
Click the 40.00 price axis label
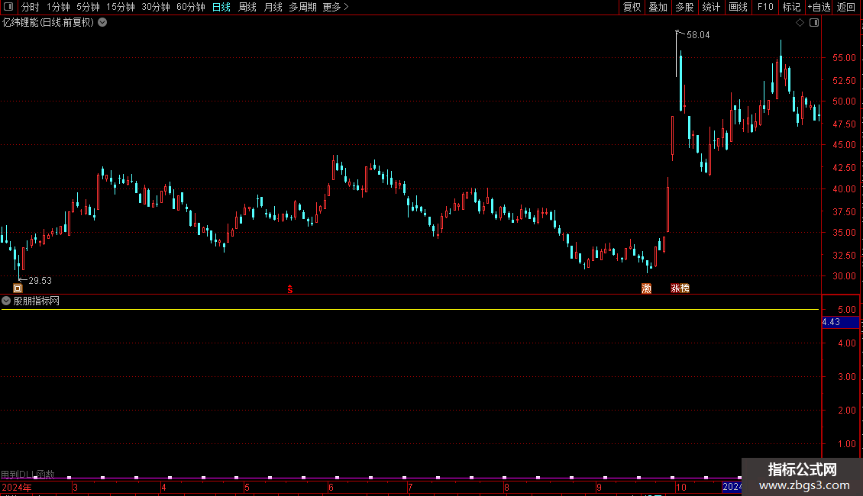coord(844,189)
